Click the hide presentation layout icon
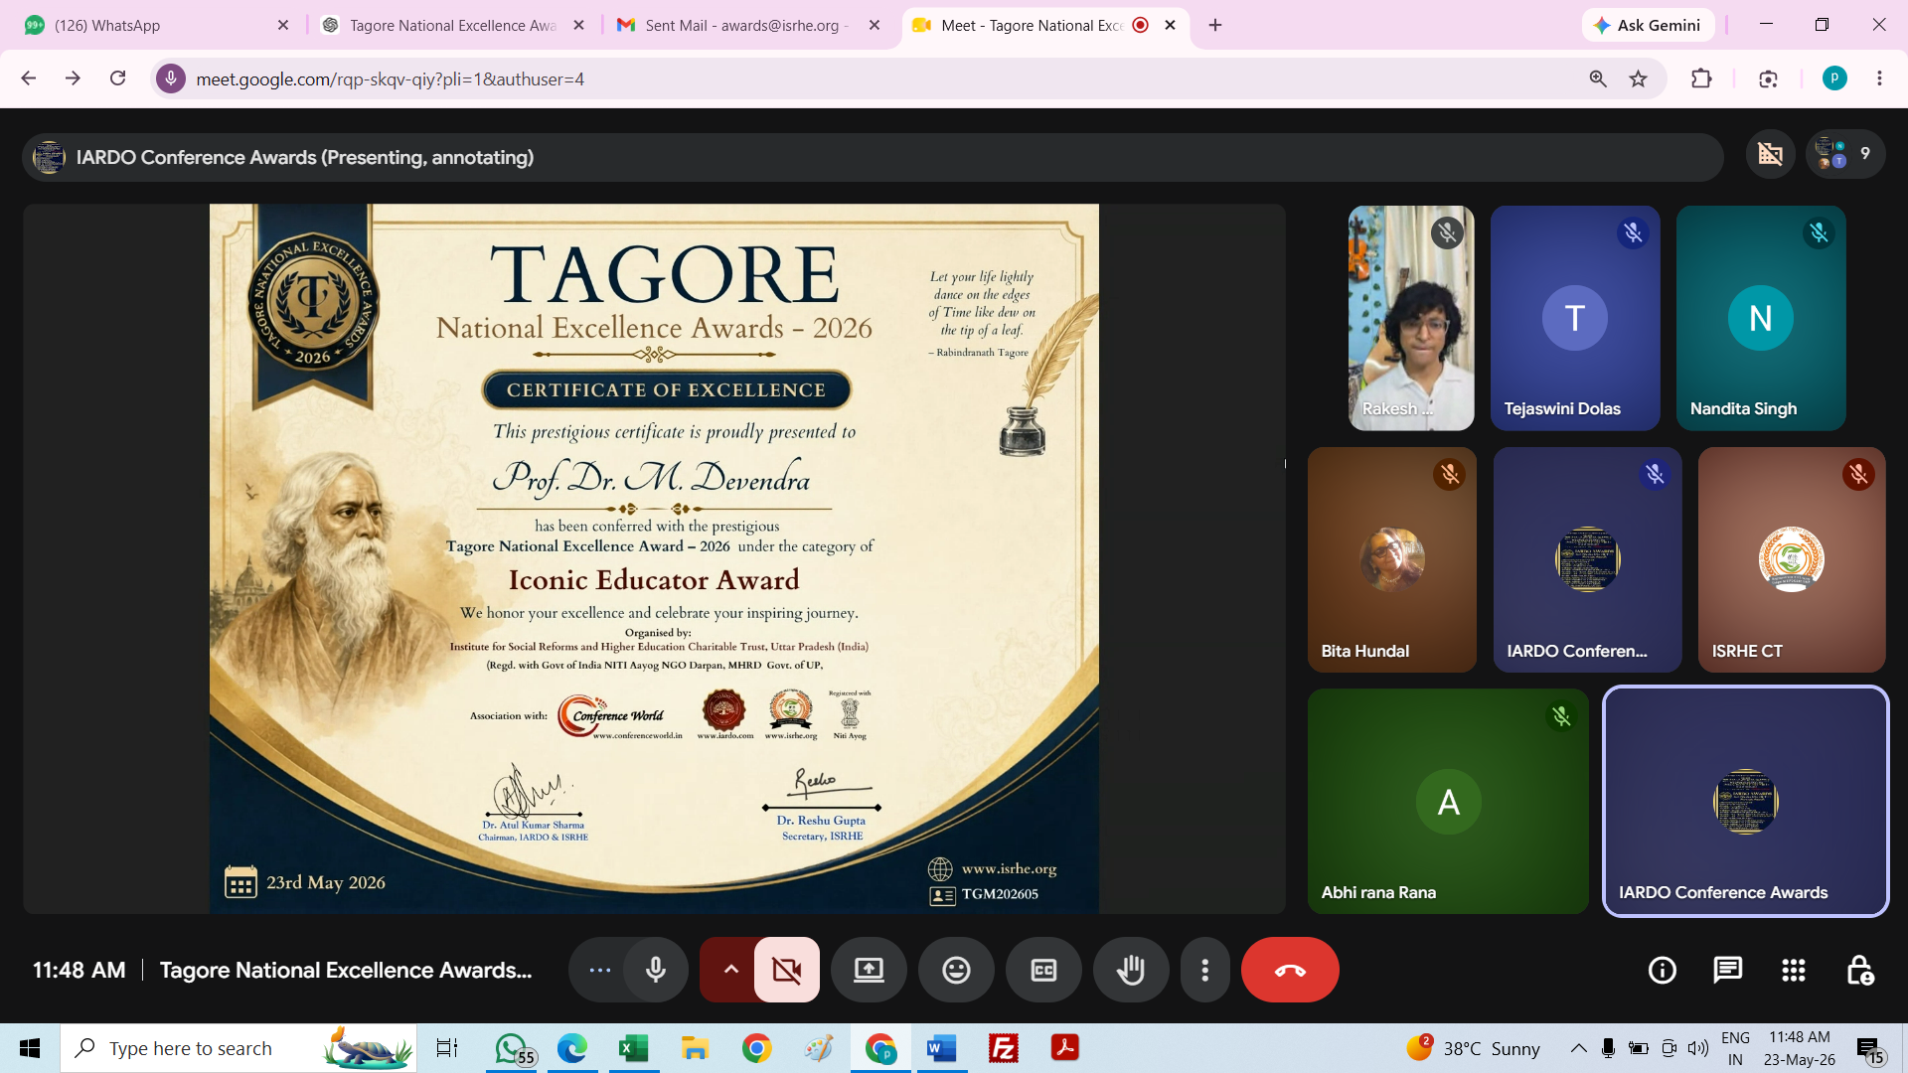 pos(1771,154)
